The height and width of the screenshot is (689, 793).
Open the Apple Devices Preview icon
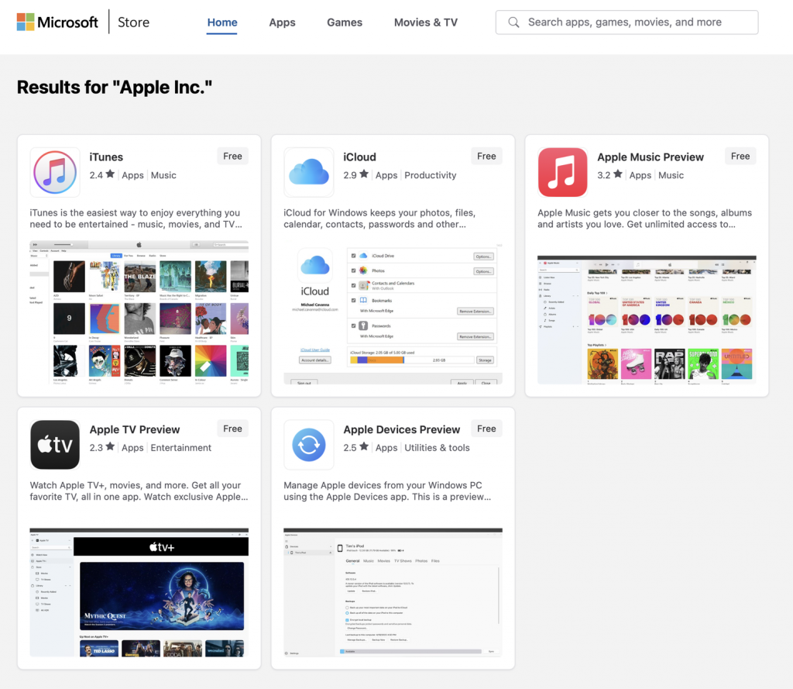tap(309, 445)
